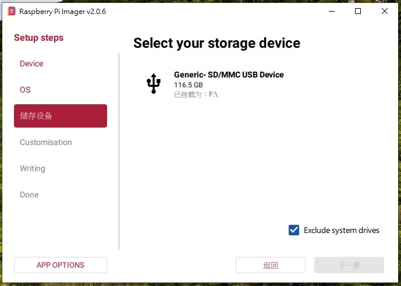Select the Done step
This screenshot has height=286, width=401.
tap(29, 195)
